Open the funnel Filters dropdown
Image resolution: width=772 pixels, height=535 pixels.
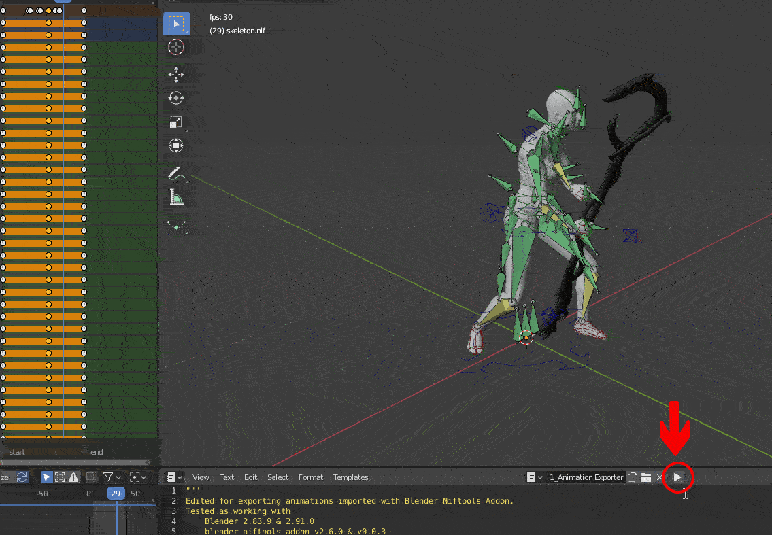112,477
